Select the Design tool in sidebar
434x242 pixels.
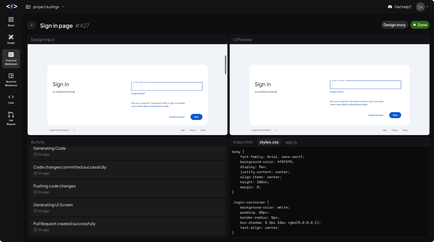[11, 39]
